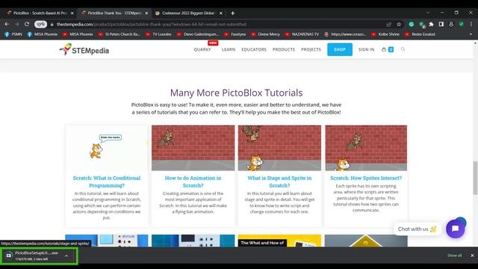Image resolution: width=478 pixels, height=269 pixels.
Task: Open the NAZARENAS TV bookmark
Action: pos(302,34)
